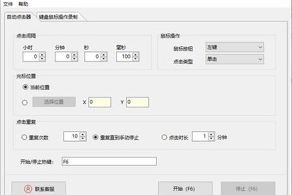This screenshot has width=292, height=195.
Task: Click the 停止 (F6) button
Action: 248,189
